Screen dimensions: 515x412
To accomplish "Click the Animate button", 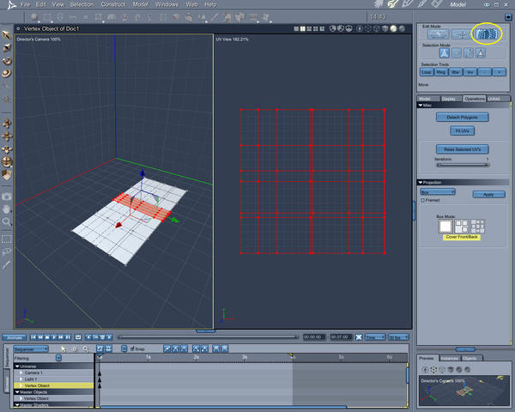I will pos(14,337).
